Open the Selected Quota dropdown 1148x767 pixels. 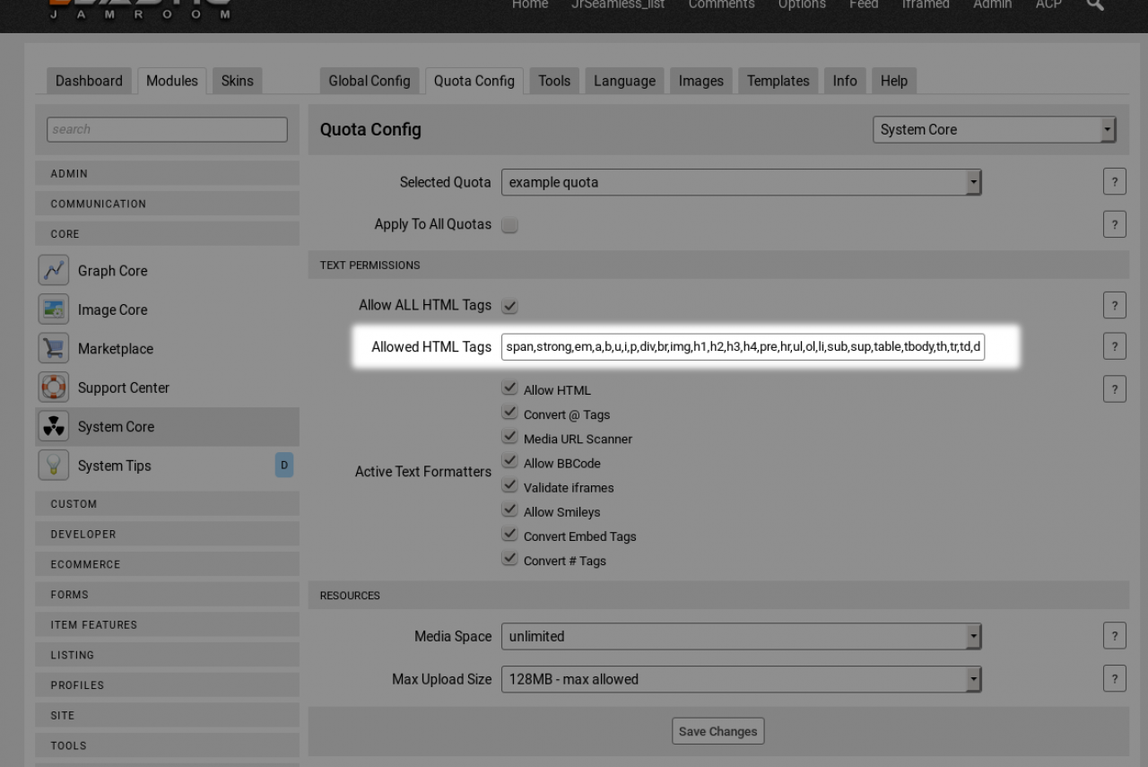click(x=741, y=182)
